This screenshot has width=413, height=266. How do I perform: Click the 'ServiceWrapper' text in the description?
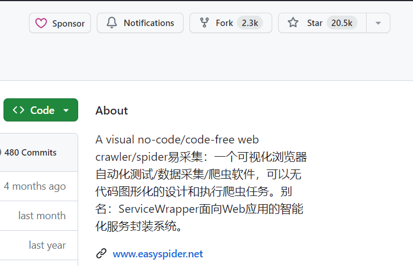[159, 209]
